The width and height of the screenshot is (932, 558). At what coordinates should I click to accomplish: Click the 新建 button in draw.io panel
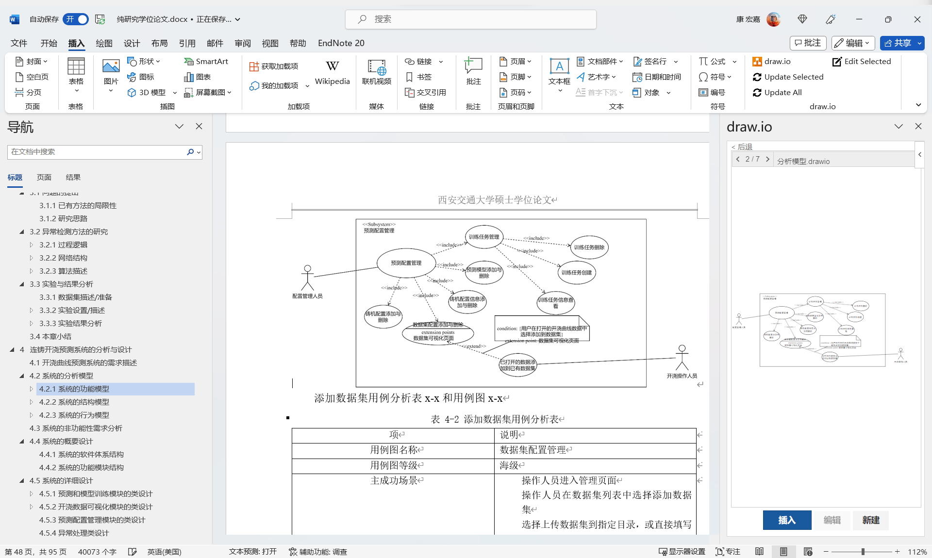[870, 520]
